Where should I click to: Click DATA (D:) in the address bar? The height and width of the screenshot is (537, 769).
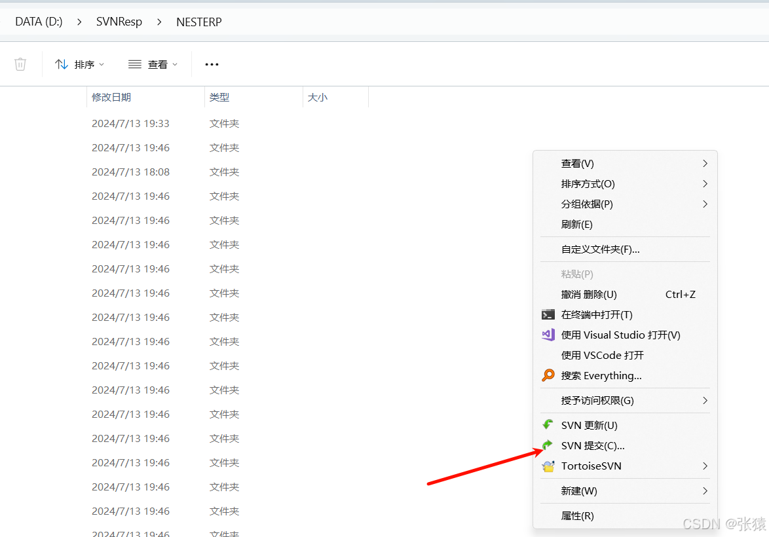39,22
